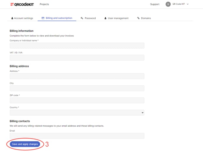Click the user avatar circle icon

[x=168, y=4]
